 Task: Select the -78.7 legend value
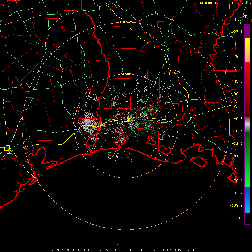237,181
